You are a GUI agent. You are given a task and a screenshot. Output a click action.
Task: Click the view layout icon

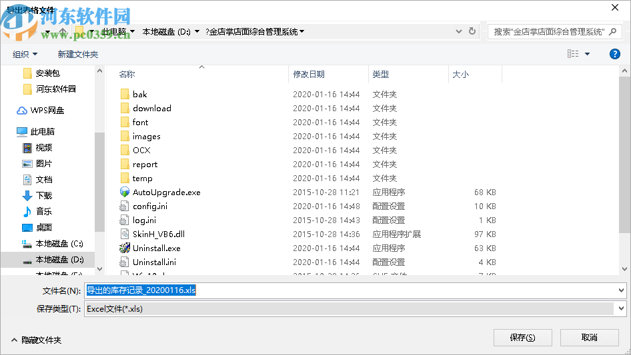pos(573,53)
